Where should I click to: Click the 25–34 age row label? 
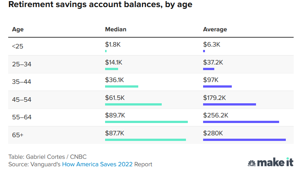[x=22, y=64]
